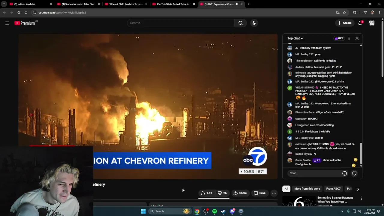384x216 pixels.
Task: Open Spotify from the taskbar
Action: coord(214,211)
